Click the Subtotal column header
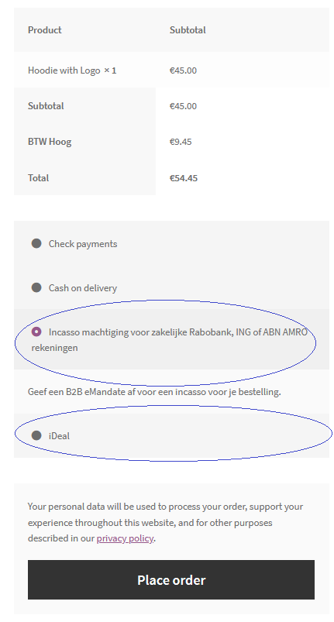The height and width of the screenshot is (622, 334). 188,30
